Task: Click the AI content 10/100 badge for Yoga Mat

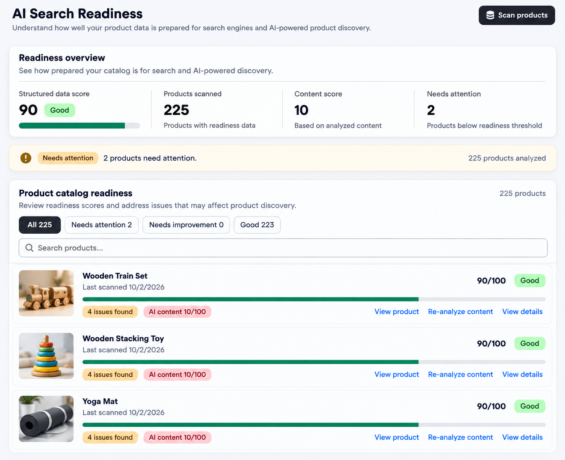Action: click(x=177, y=437)
